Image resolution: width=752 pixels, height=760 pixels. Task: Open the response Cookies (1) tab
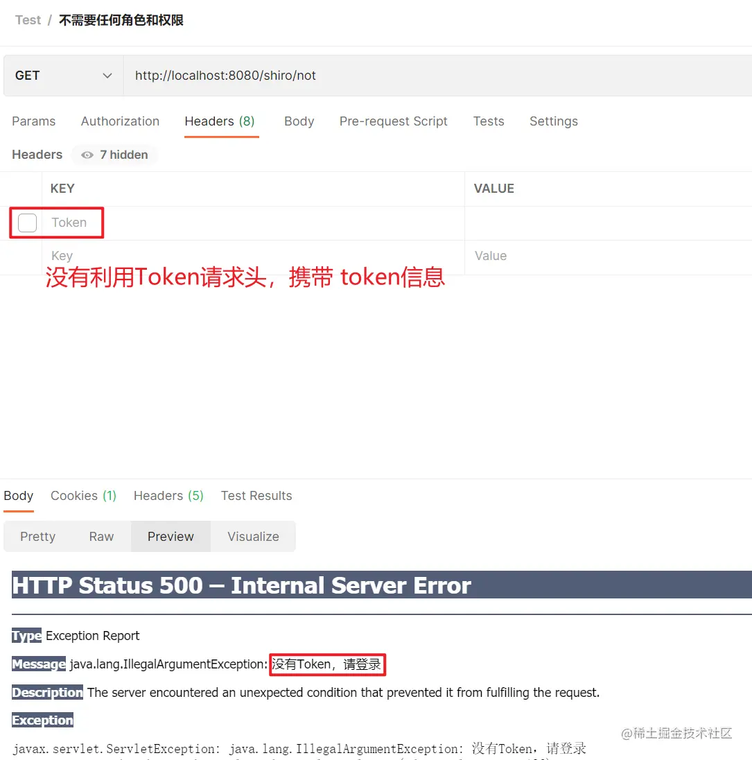83,496
